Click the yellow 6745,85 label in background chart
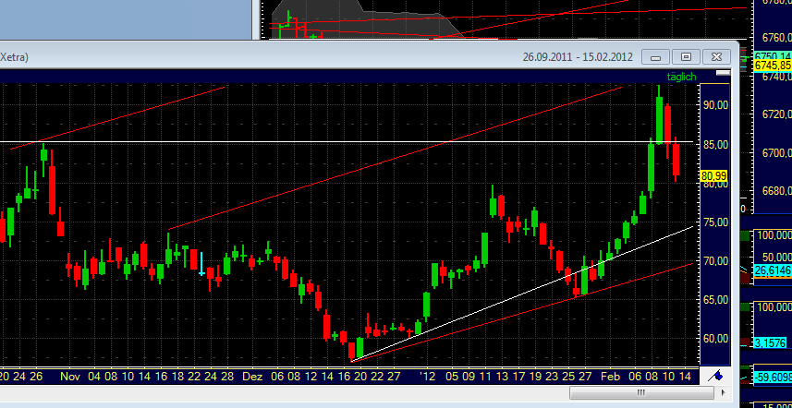This screenshot has width=792, height=408. (x=773, y=66)
